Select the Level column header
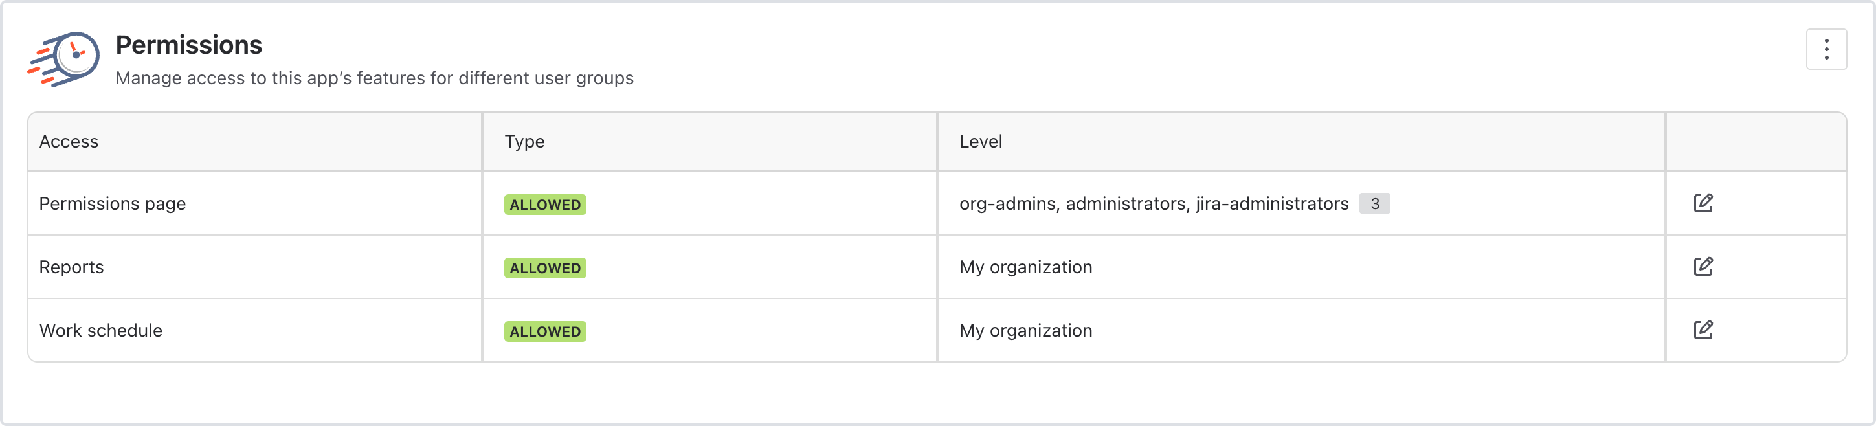Screen dimensions: 1876x426 (x=980, y=141)
